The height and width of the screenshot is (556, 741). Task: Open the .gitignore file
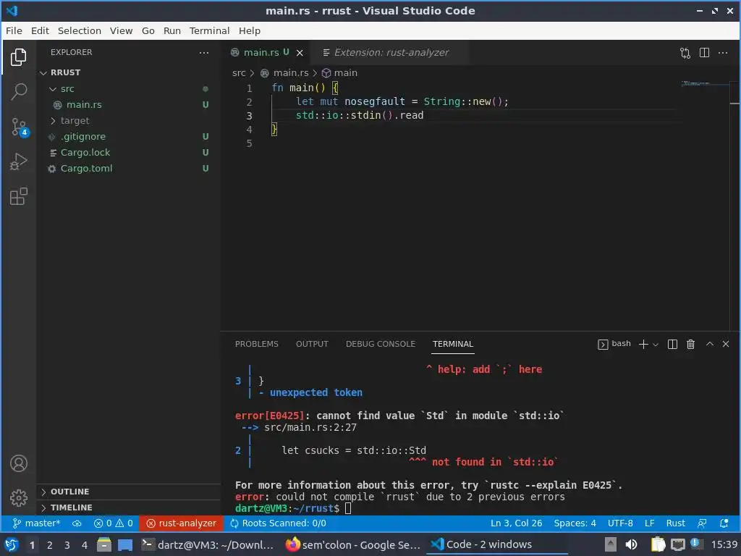coord(127,137)
